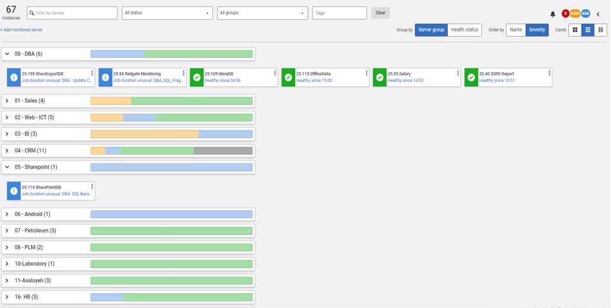Expand the 04 - CRM group
This screenshot has width=611, height=308.
click(7, 151)
